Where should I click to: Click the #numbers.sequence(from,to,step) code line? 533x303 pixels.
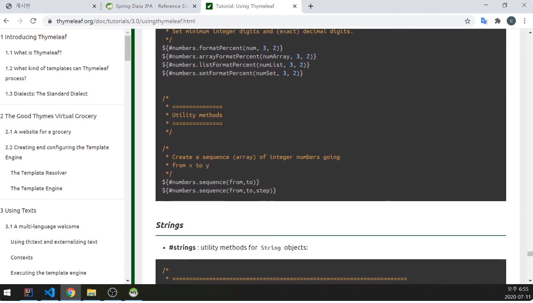click(x=219, y=190)
